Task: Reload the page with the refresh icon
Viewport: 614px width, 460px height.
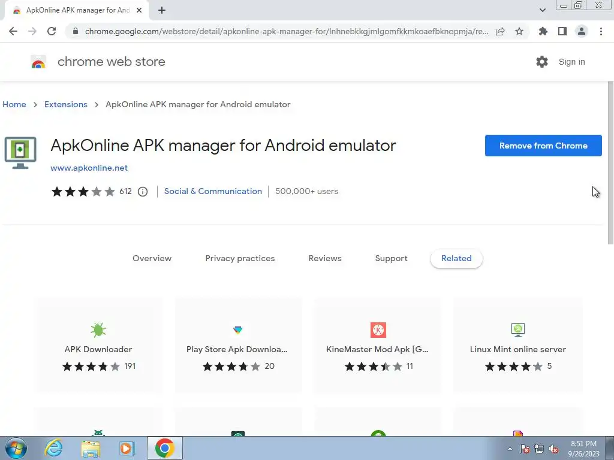Action: (52, 31)
